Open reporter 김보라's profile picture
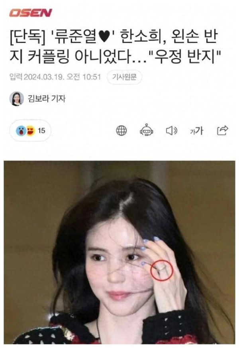This screenshot has height=348, width=239. 16,98
